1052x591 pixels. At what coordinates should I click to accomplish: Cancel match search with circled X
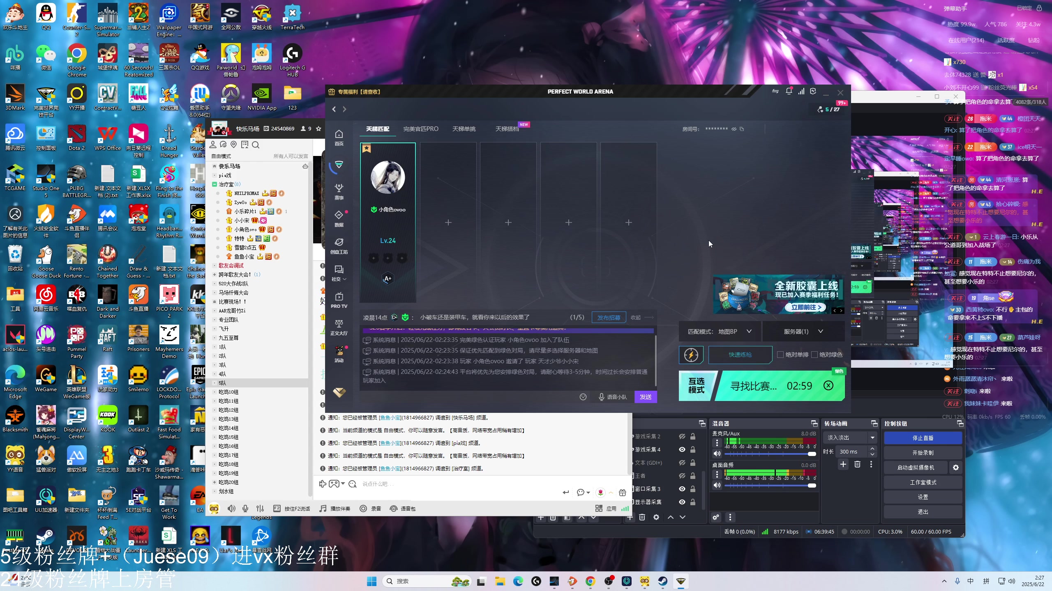828,385
